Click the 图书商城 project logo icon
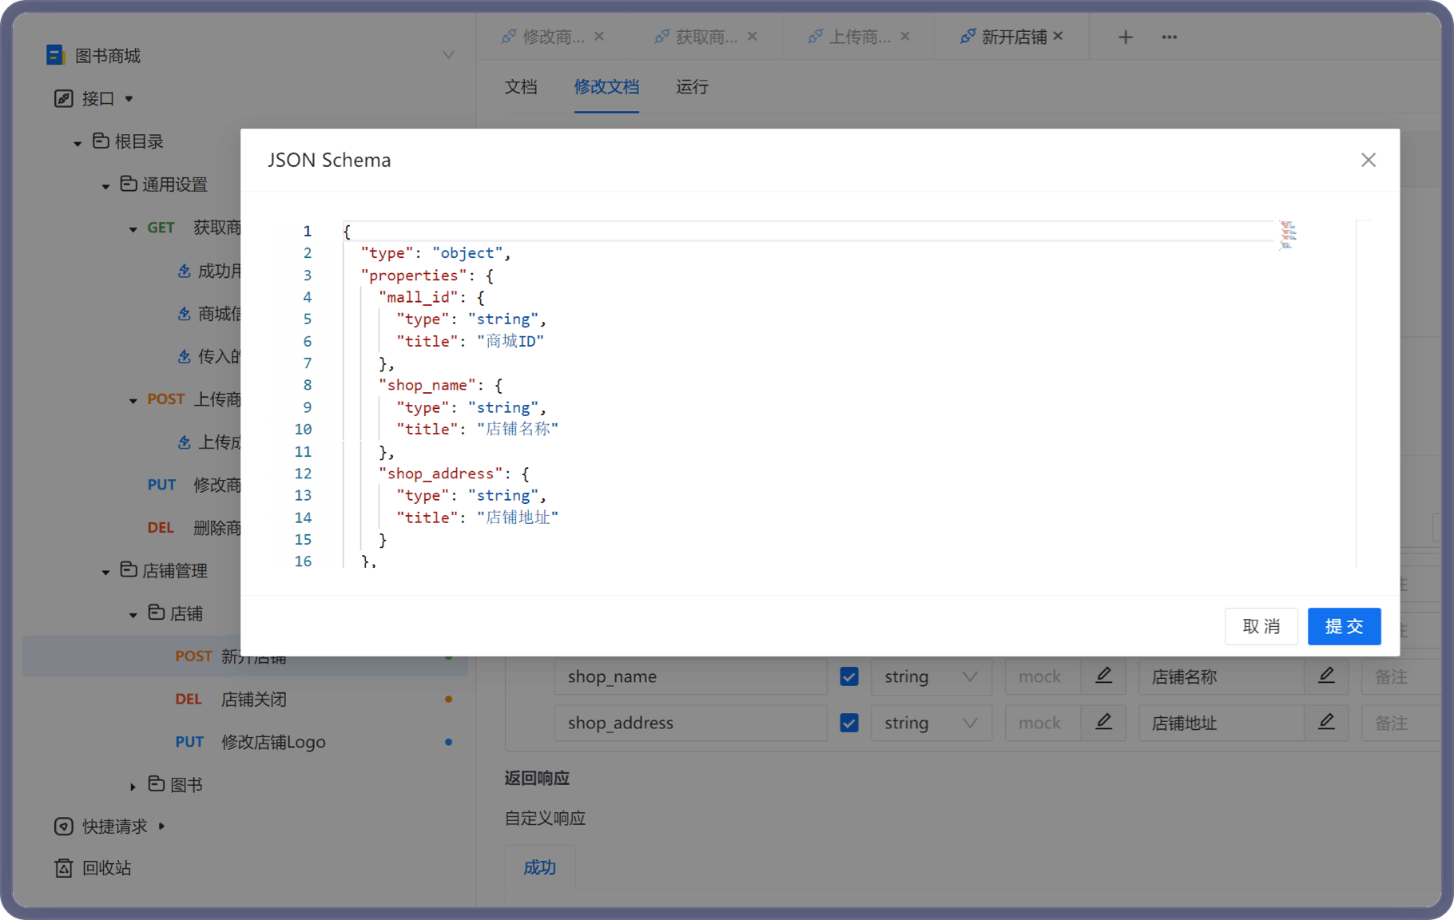 tap(55, 55)
